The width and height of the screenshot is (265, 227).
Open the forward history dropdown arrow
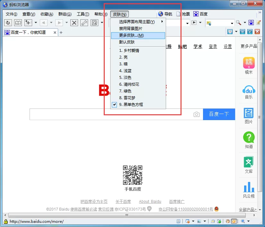(66, 23)
